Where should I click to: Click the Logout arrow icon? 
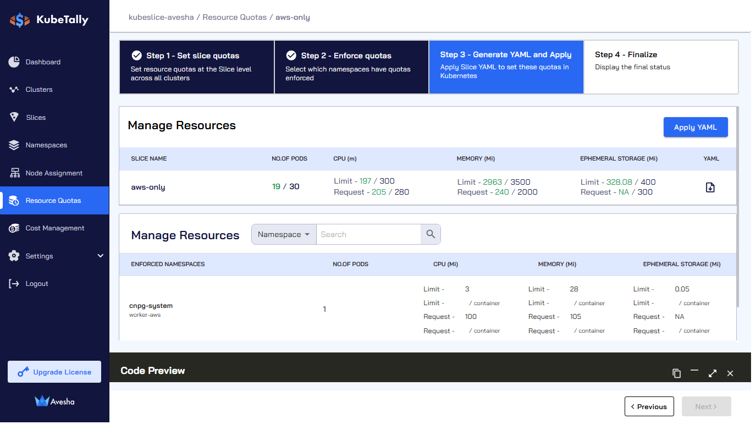pyautogui.click(x=14, y=284)
